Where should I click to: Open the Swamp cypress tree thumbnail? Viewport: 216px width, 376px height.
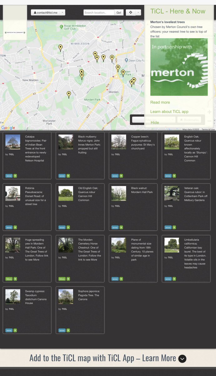13,296
